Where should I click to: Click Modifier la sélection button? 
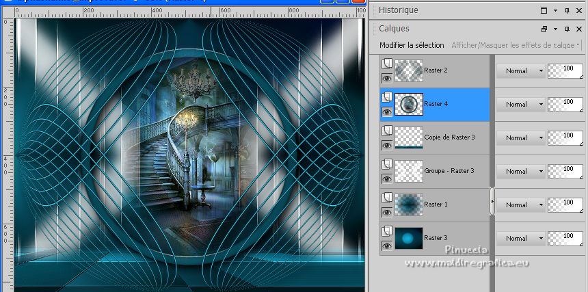click(x=412, y=45)
